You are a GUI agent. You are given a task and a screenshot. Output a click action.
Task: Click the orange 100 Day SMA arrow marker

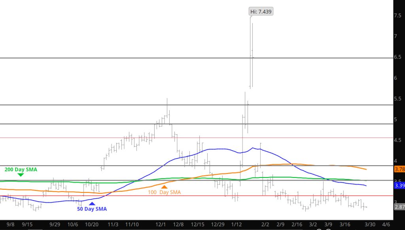click(164, 187)
